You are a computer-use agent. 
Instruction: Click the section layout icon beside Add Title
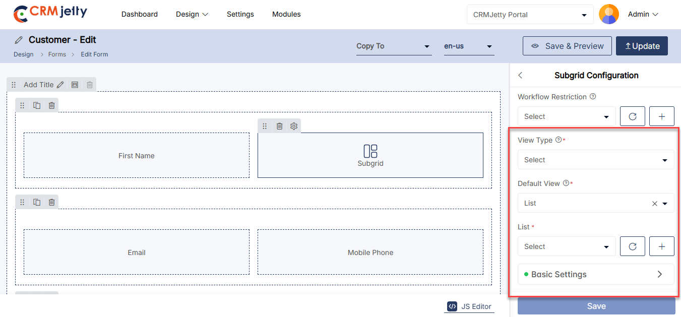[75, 85]
